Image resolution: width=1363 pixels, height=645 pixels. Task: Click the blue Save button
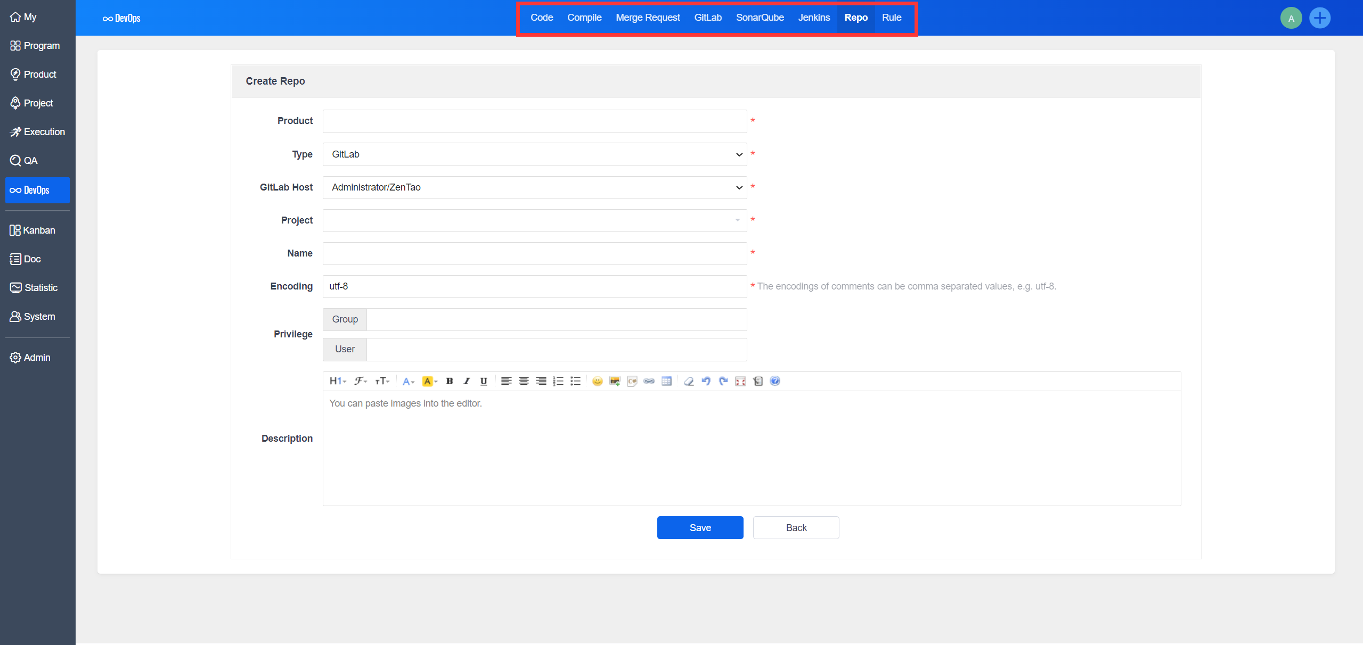click(x=700, y=527)
